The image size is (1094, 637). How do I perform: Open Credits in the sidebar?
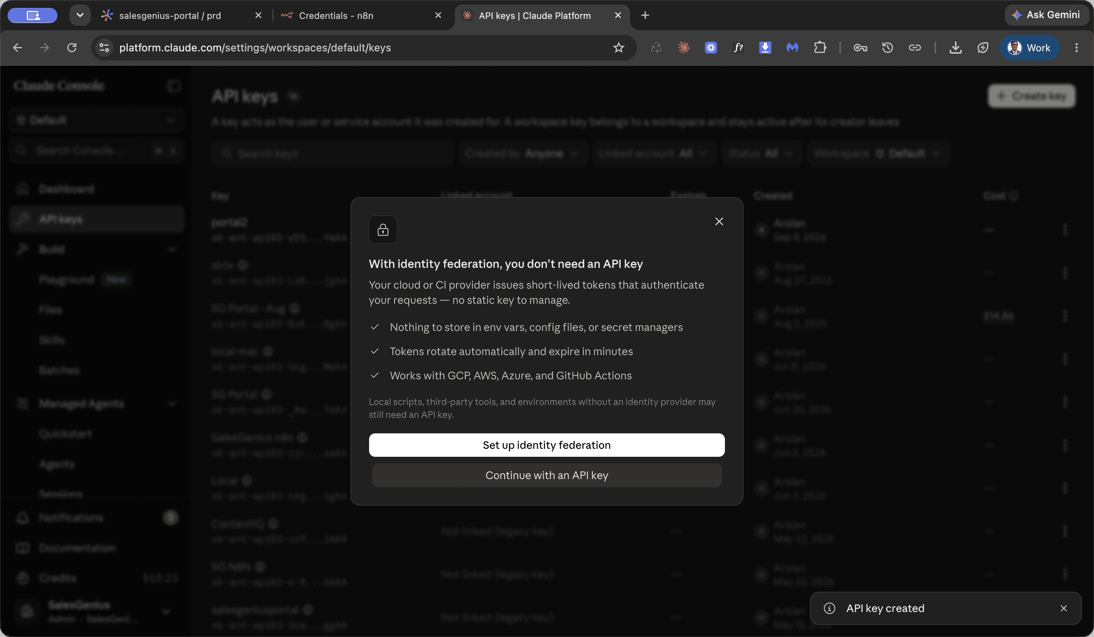pyautogui.click(x=96, y=578)
